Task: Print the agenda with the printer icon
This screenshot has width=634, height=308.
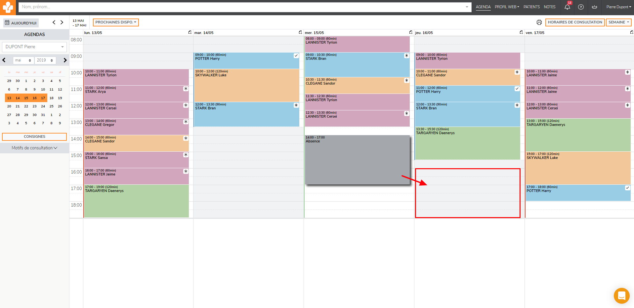Action: [539, 22]
